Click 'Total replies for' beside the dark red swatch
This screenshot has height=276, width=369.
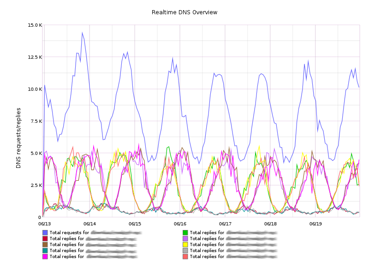coord(66,239)
